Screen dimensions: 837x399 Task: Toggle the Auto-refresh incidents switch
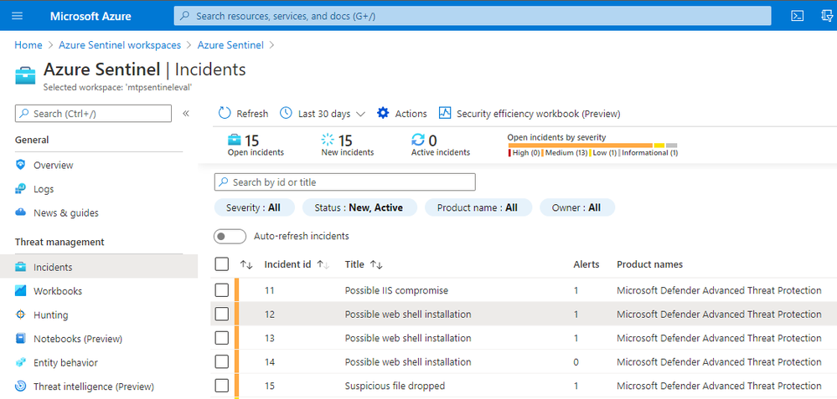point(230,236)
